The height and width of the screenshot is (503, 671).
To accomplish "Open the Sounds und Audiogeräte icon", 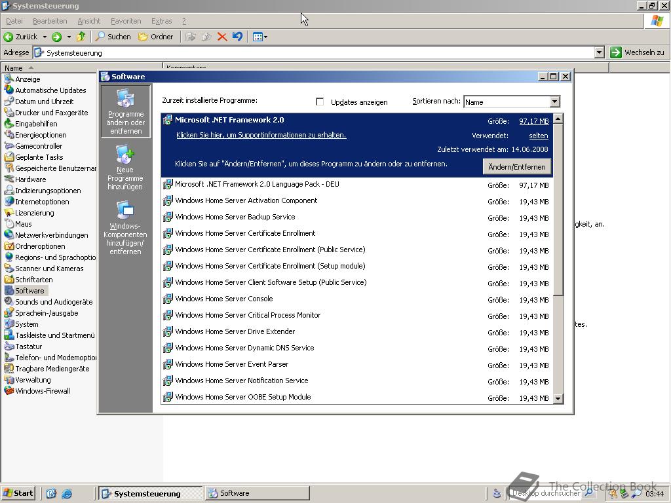I will coord(9,301).
